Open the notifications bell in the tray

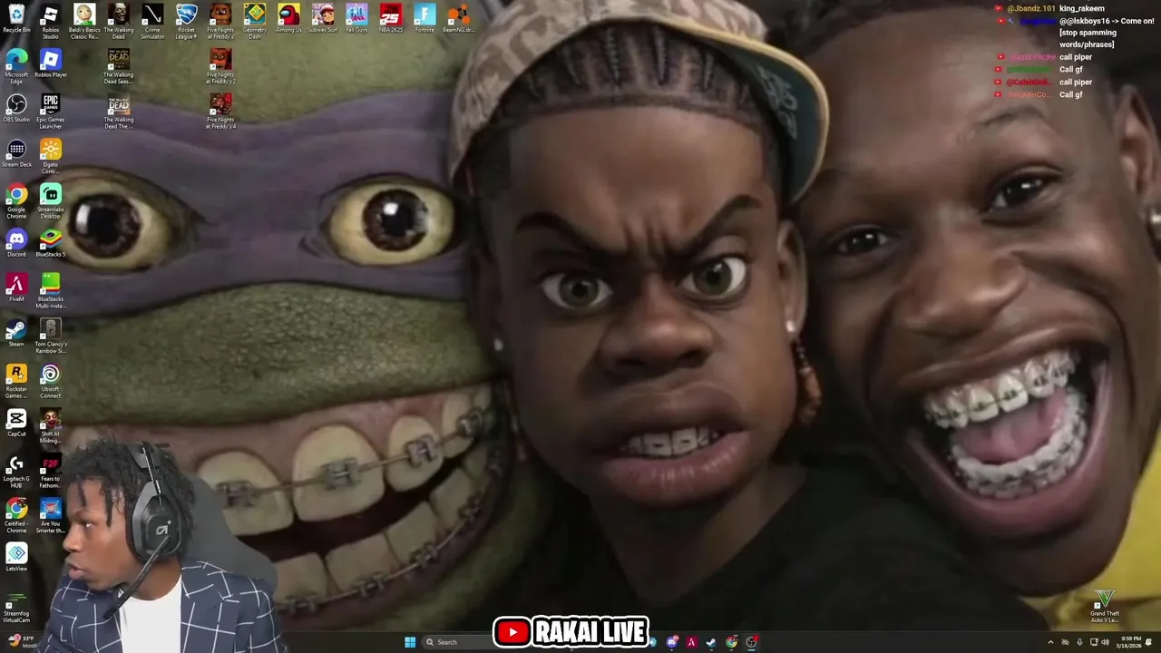pyautogui.click(x=1147, y=642)
